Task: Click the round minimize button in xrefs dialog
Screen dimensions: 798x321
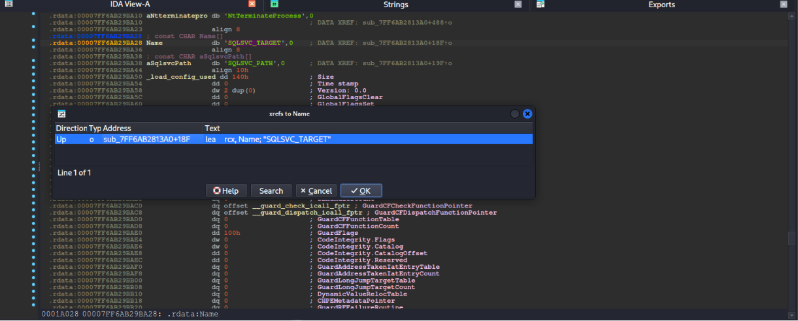Action: pyautogui.click(x=515, y=114)
